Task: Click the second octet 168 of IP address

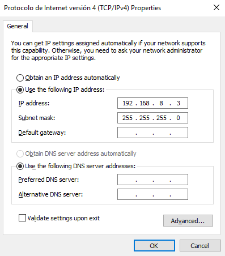Action: pyautogui.click(x=145, y=103)
